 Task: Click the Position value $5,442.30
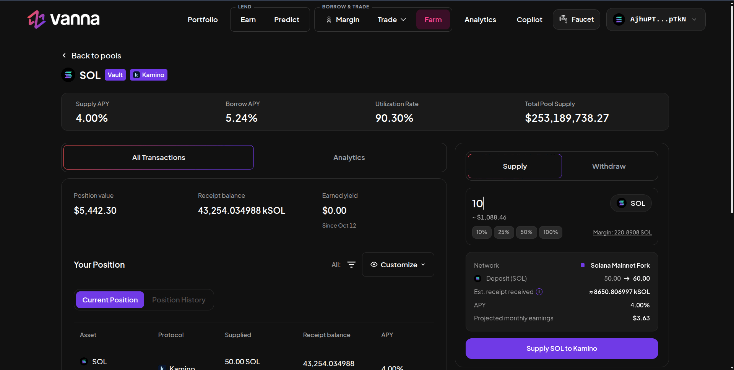coord(95,210)
